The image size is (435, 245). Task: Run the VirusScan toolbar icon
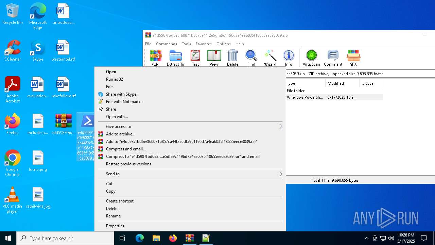[311, 58]
